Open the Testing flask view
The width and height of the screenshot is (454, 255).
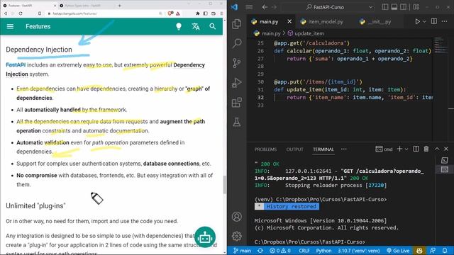click(237, 122)
